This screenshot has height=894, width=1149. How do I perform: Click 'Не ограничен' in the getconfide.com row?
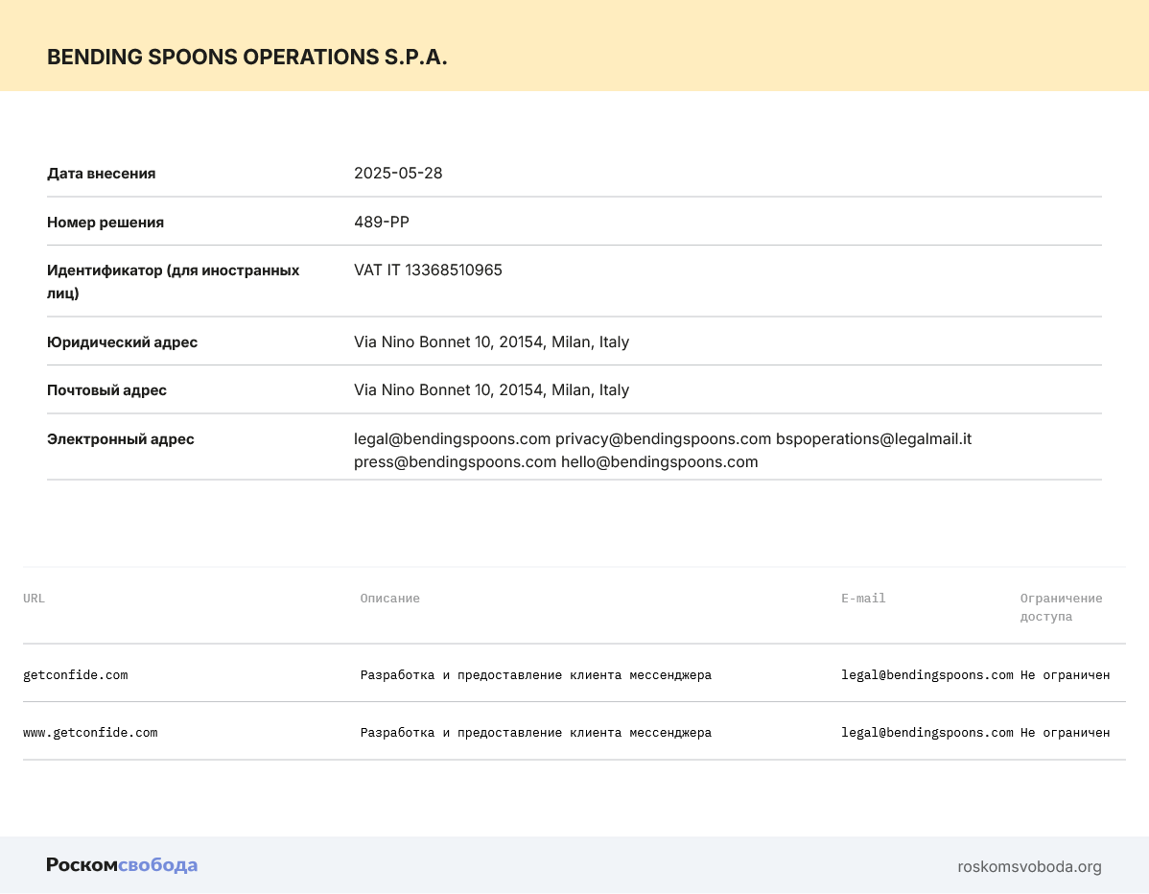[x=1065, y=675]
